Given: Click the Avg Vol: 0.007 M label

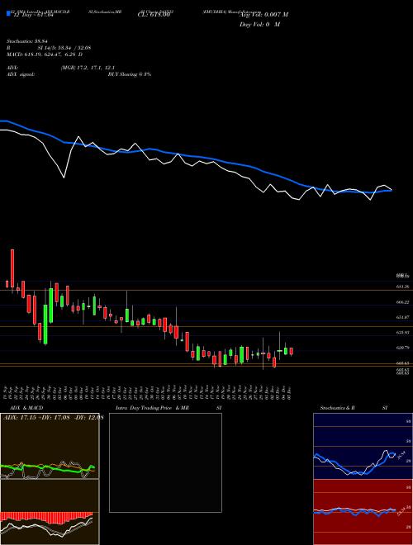Looking at the screenshot, I should coord(264,15).
